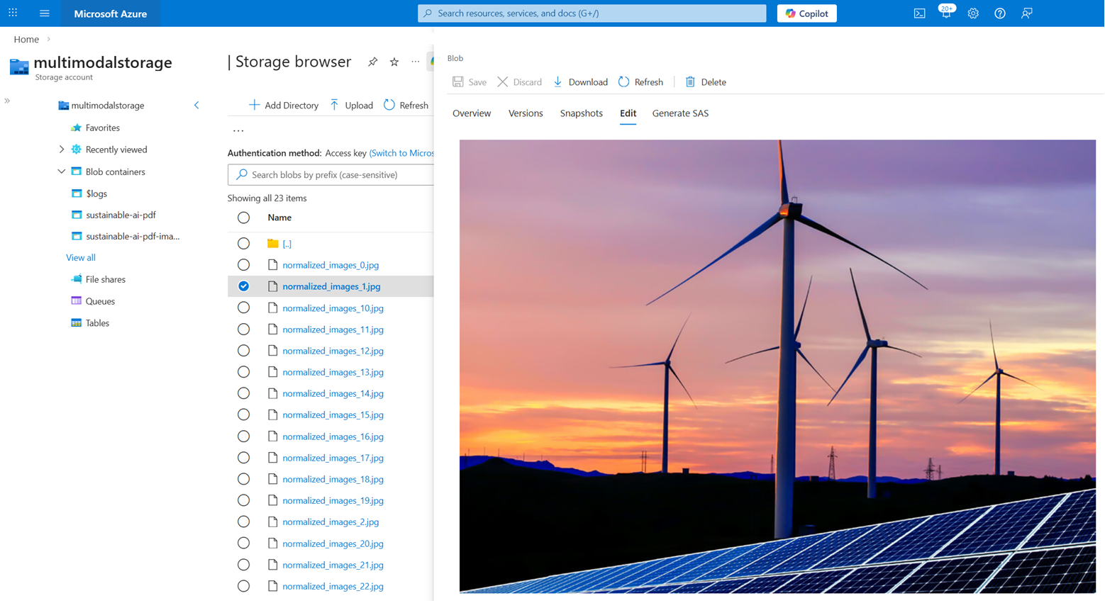Deselect the checked normalized_images_1.jpg row
This screenshot has height=603, width=1105.
(243, 286)
